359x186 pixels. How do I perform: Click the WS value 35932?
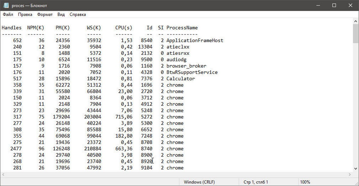[94, 40]
